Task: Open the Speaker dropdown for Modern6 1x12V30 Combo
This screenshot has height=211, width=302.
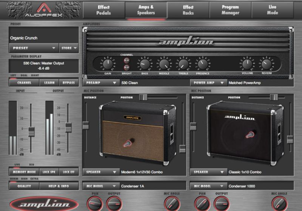Action: (x=101, y=172)
